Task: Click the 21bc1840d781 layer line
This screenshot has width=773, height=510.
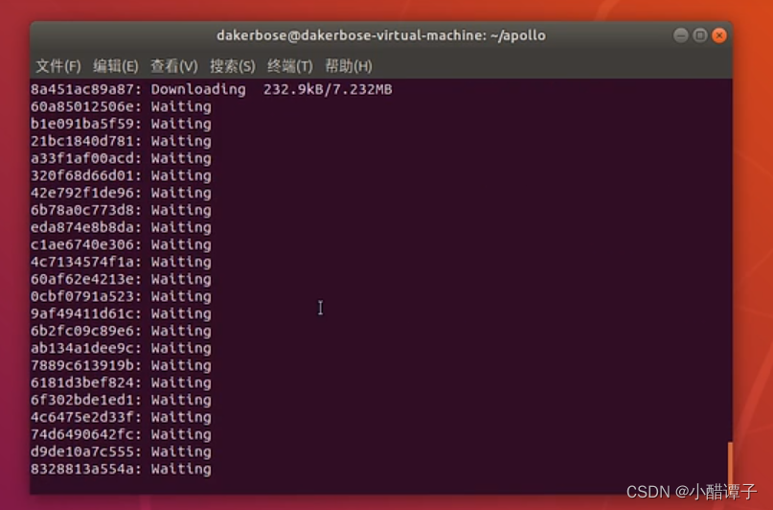Action: pos(121,141)
